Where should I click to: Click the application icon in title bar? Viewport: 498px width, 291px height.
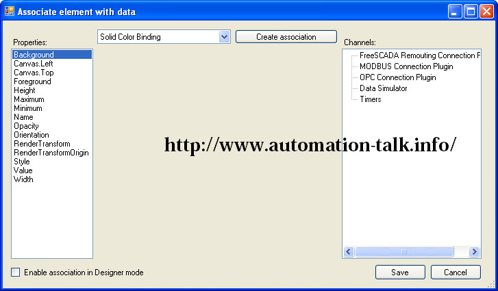point(10,12)
